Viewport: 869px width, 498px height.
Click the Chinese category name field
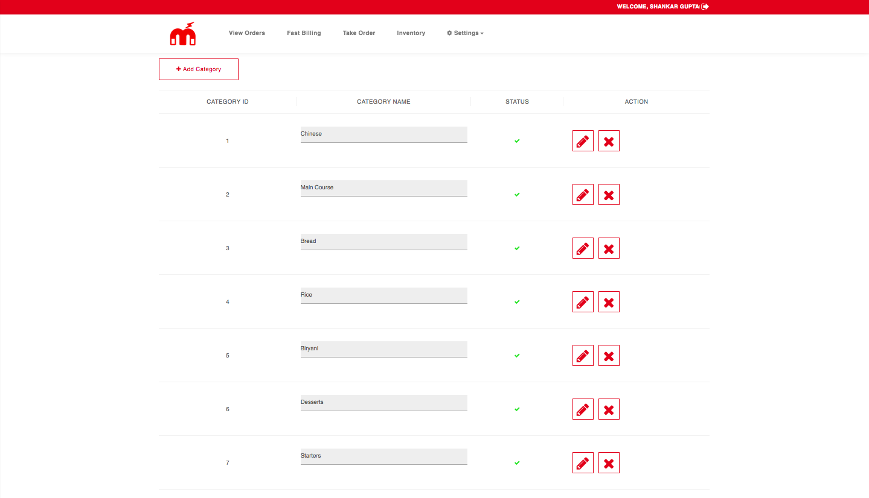pyautogui.click(x=384, y=134)
